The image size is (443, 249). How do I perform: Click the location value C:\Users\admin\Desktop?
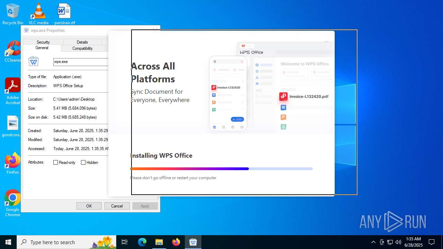coord(74,99)
